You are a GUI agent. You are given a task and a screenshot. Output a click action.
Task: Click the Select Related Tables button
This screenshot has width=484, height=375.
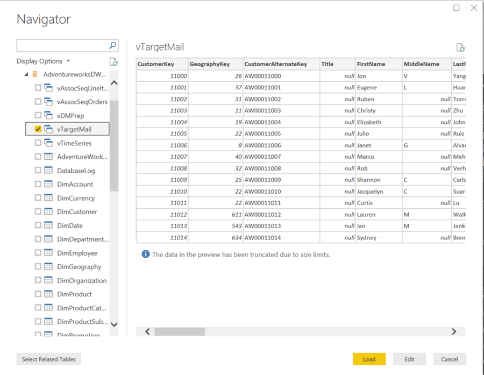(49, 359)
